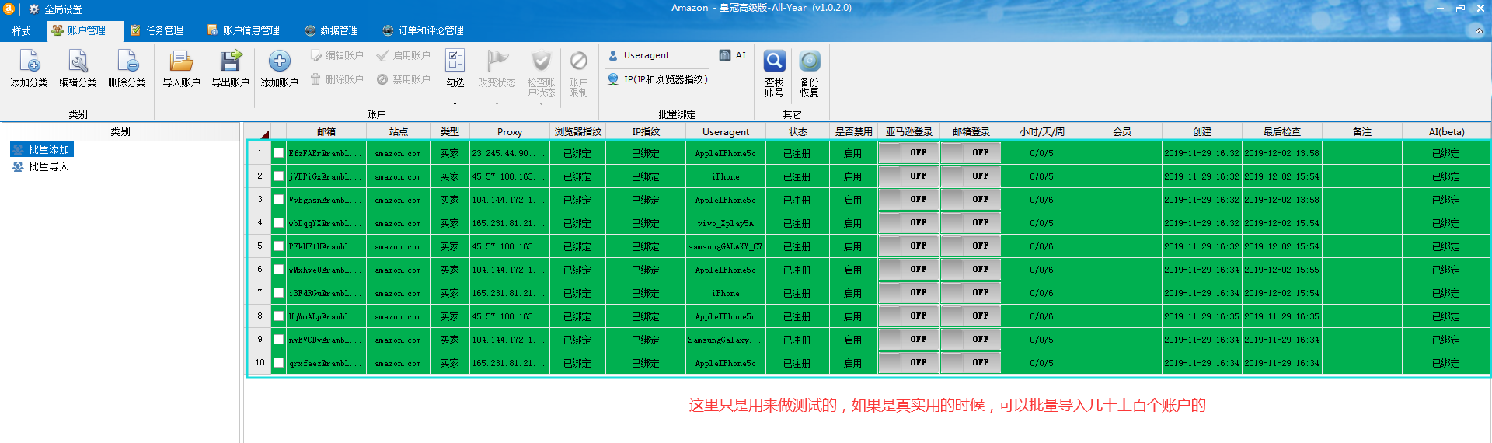Tick checkbox for row 8 UqWmALp account
The height and width of the screenshot is (443, 1492).
(278, 316)
